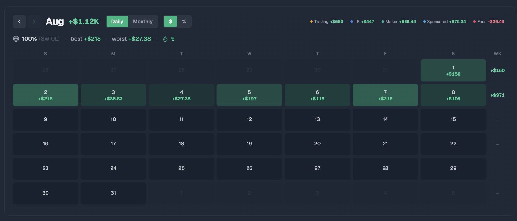Select the day 28 cell
This screenshot has width=517, height=221.
point(385,169)
